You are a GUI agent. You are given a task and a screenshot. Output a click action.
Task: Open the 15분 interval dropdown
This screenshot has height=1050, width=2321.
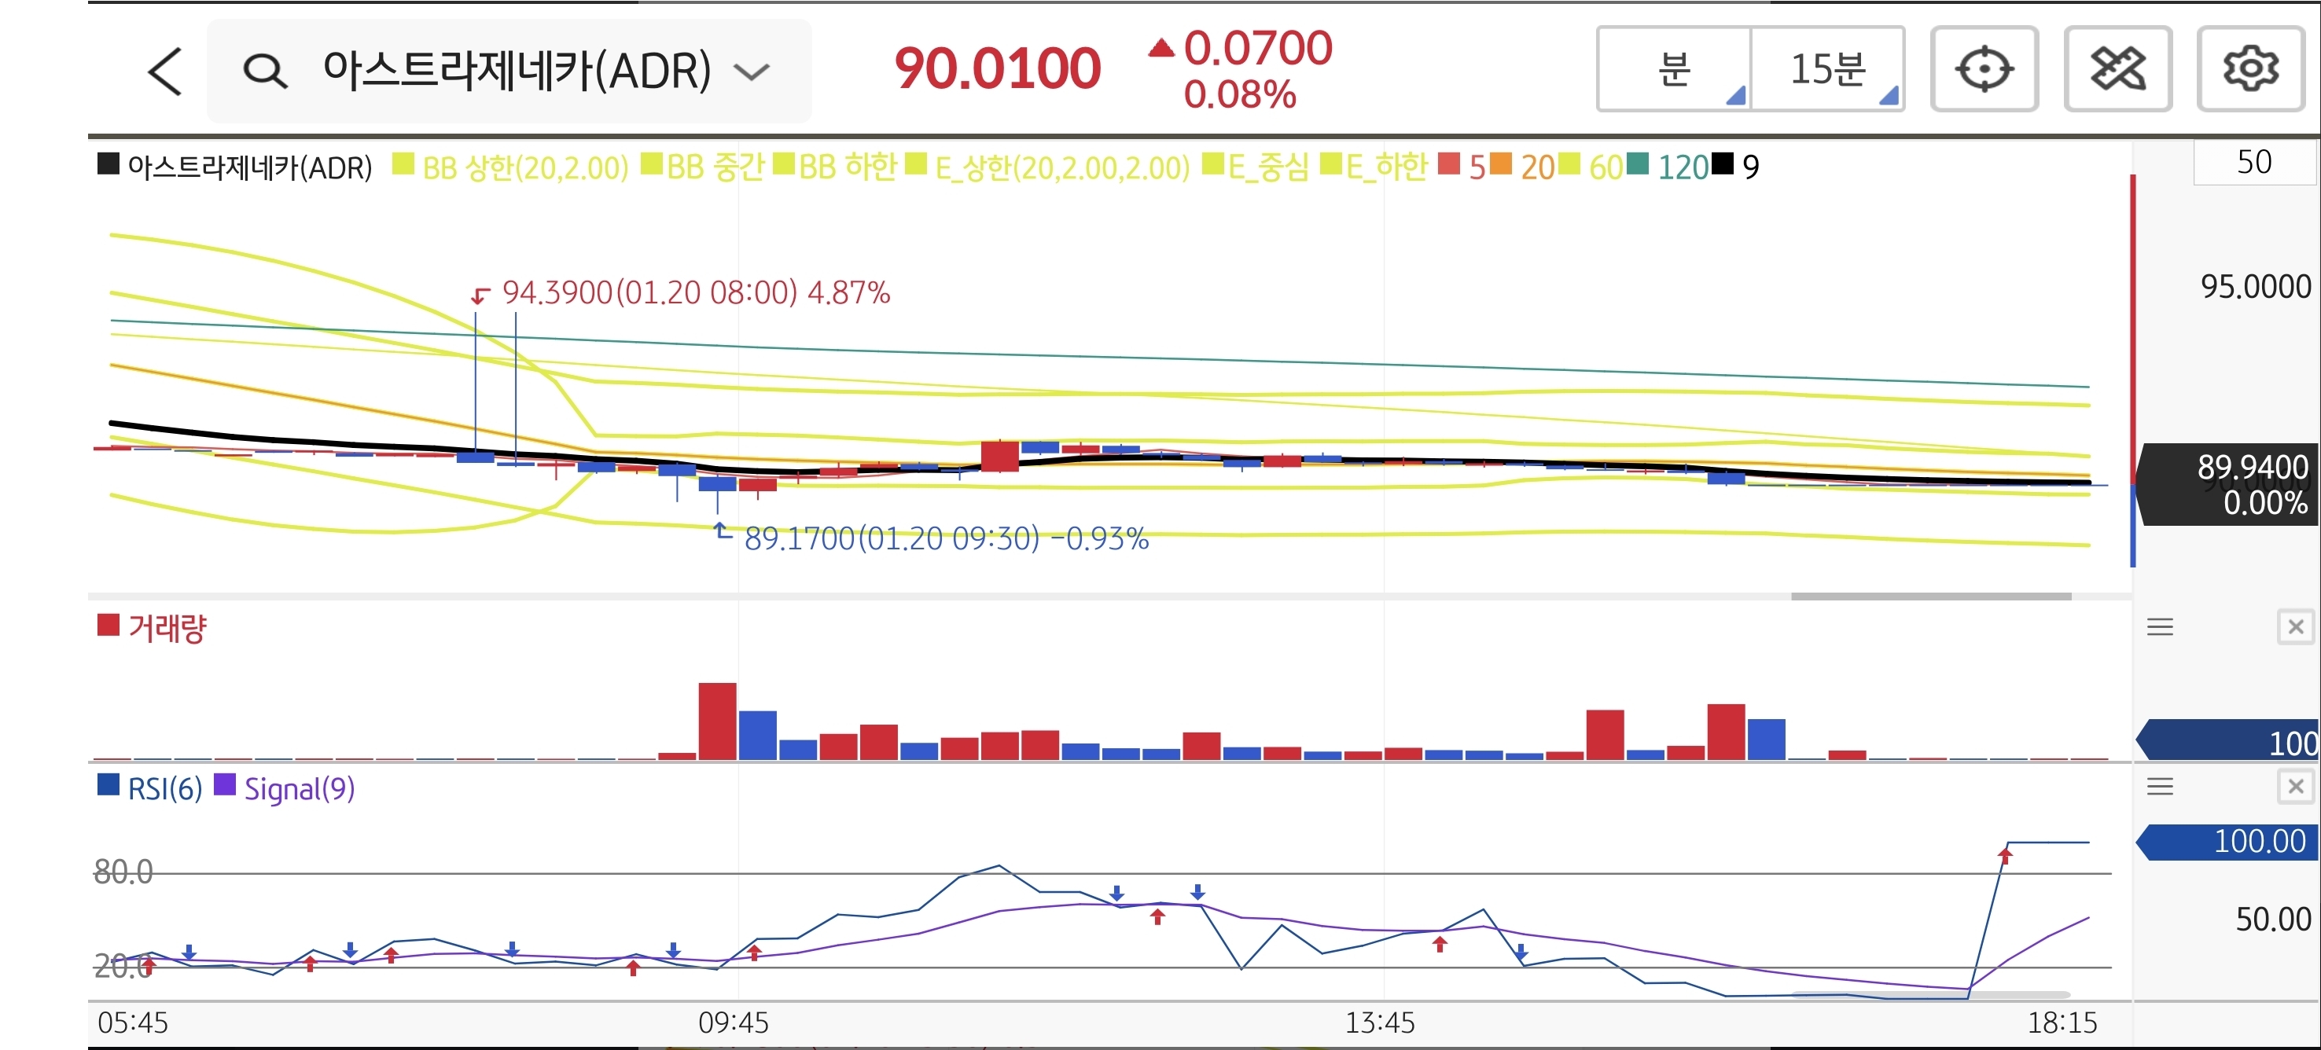(x=1828, y=69)
